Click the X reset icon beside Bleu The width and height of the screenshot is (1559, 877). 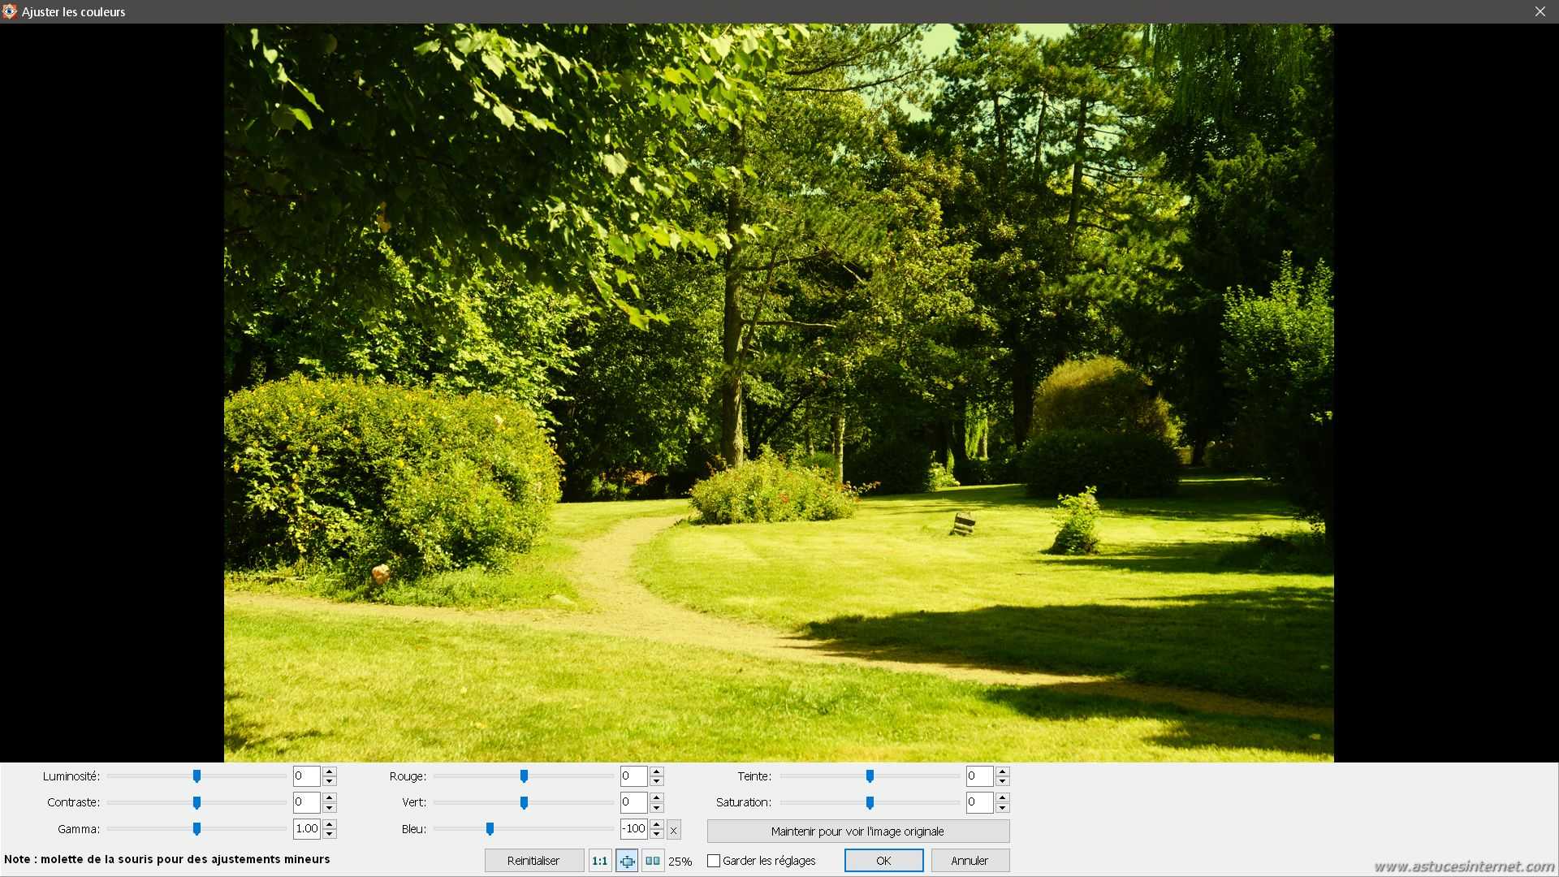(673, 831)
